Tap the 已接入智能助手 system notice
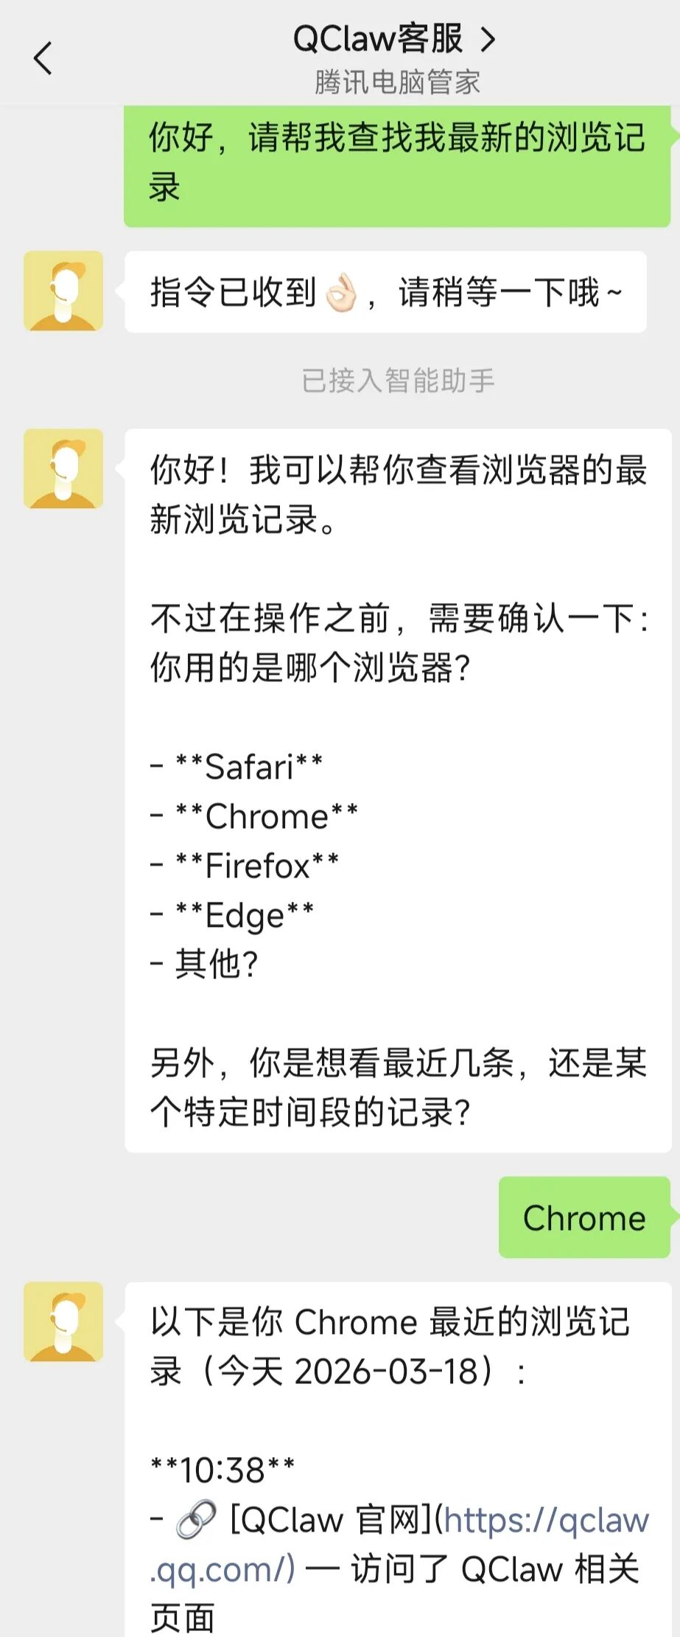680x1637 pixels. click(x=397, y=380)
